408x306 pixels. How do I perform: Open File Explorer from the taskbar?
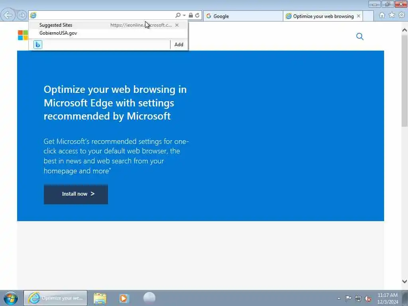[100, 298]
